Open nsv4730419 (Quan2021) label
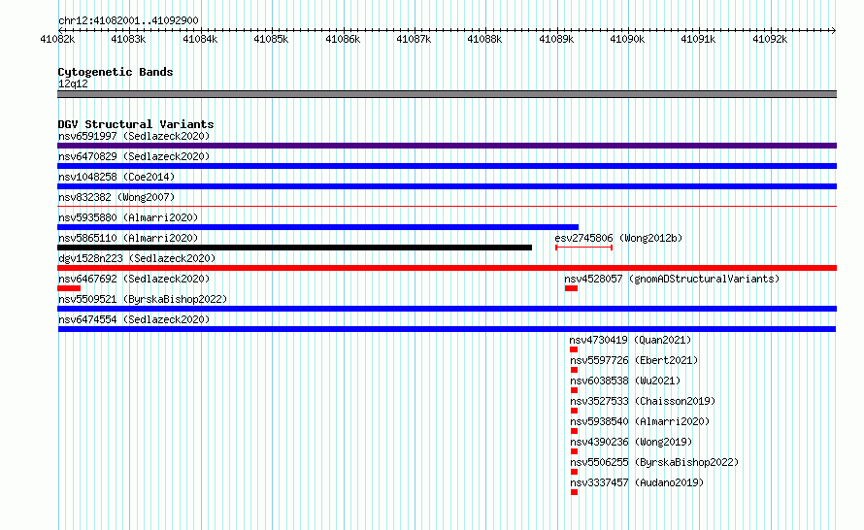 (x=630, y=340)
